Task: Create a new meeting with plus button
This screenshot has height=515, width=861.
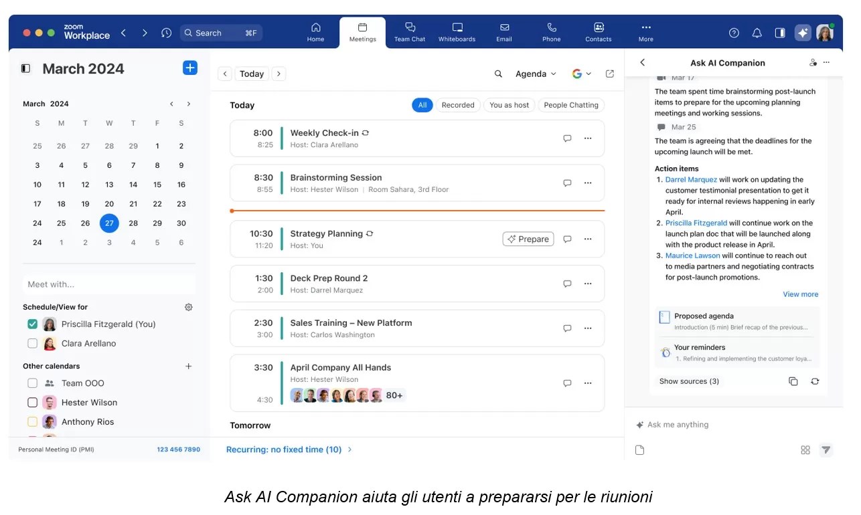Action: pyautogui.click(x=190, y=68)
